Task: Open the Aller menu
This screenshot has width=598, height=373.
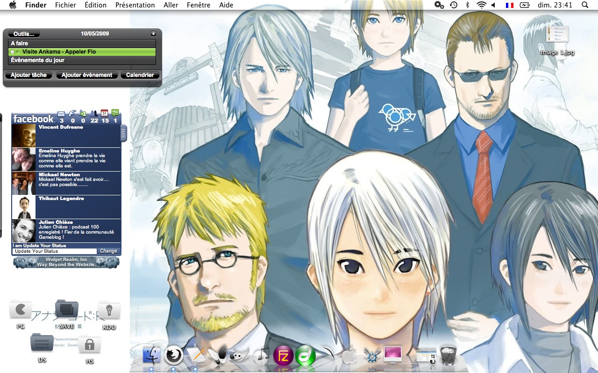Action: click(171, 5)
